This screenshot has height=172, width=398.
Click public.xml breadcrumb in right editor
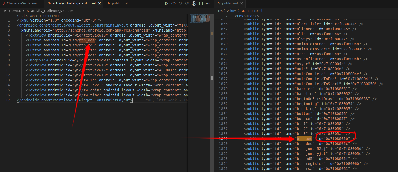tap(254, 11)
